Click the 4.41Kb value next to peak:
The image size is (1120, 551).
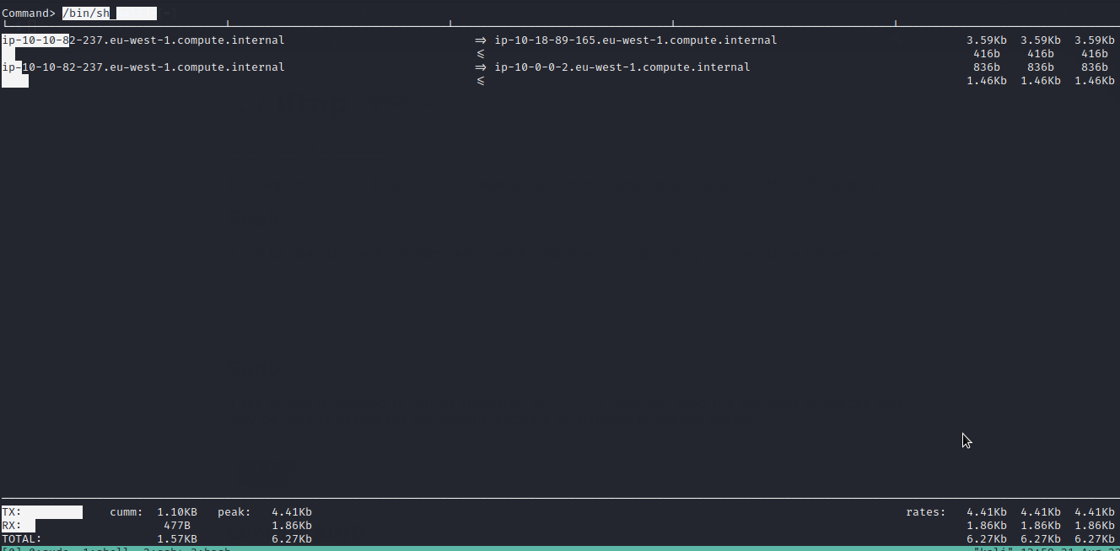(x=292, y=512)
